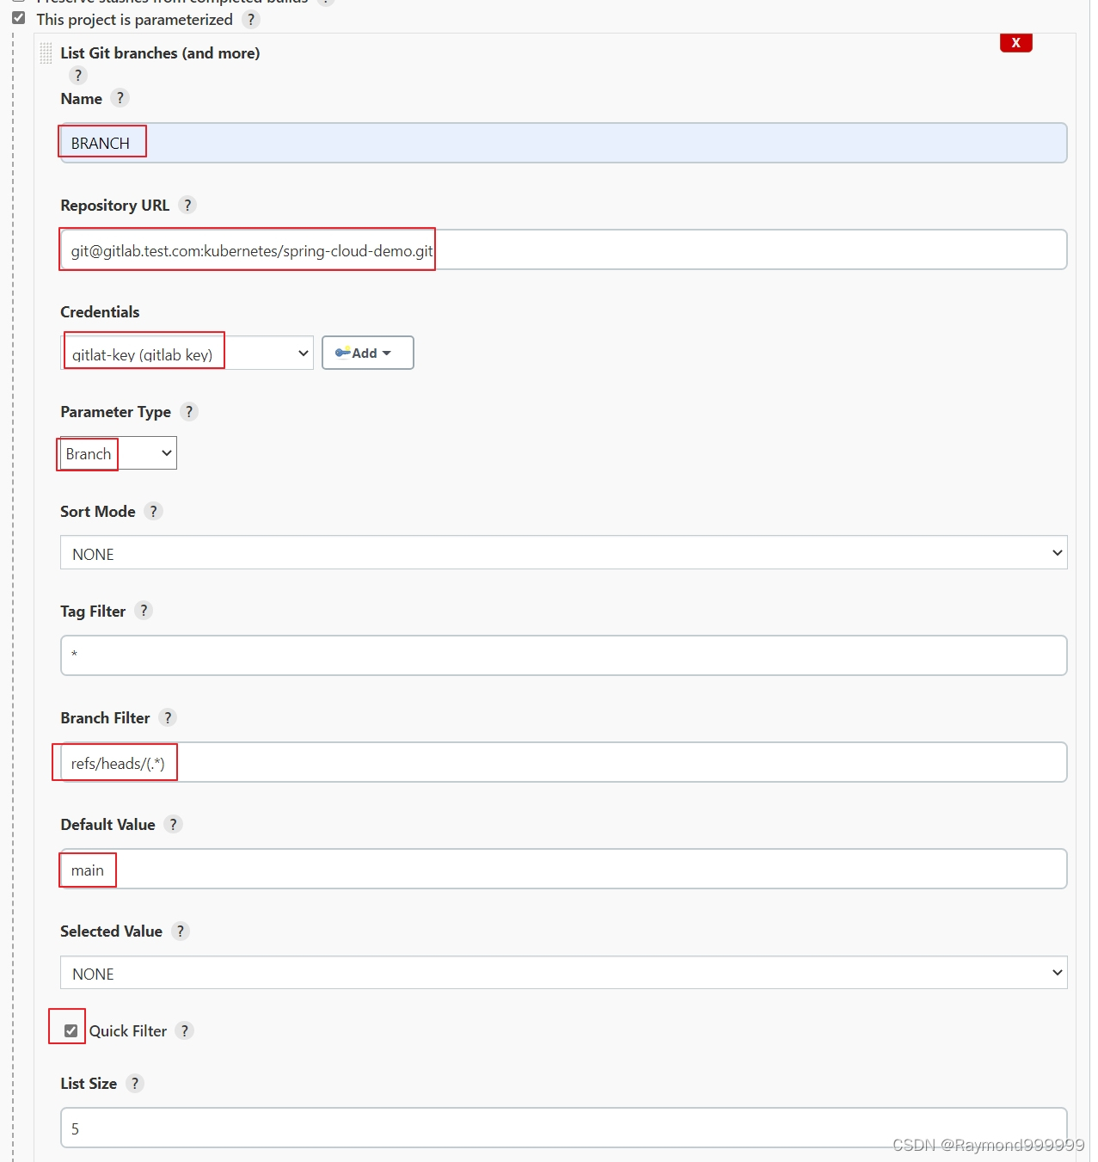Image resolution: width=1098 pixels, height=1162 pixels.
Task: Show help for List Size
Action: click(134, 1083)
